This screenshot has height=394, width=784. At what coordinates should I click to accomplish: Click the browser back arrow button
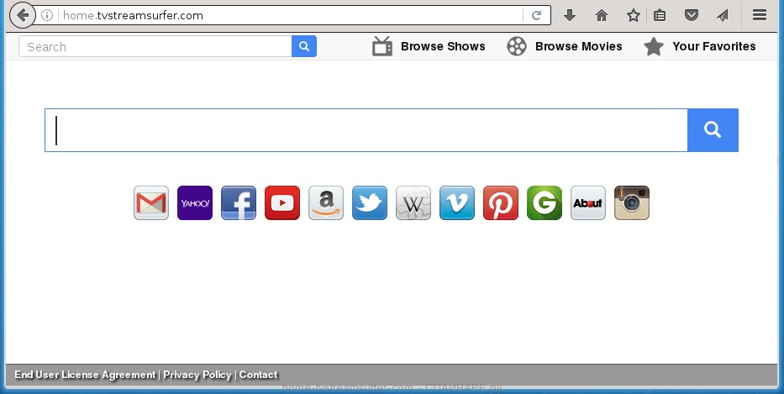pos(22,15)
